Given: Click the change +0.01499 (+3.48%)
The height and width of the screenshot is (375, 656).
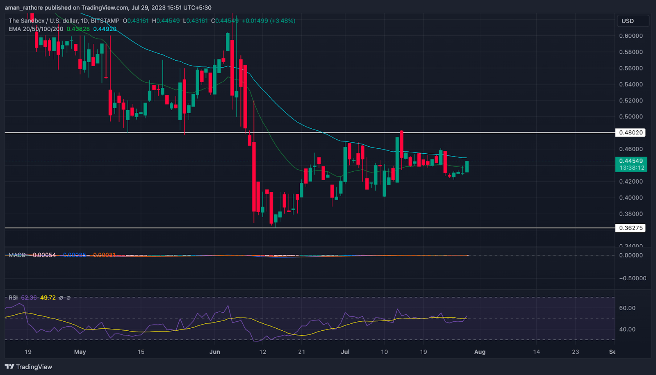Looking at the screenshot, I should (269, 20).
